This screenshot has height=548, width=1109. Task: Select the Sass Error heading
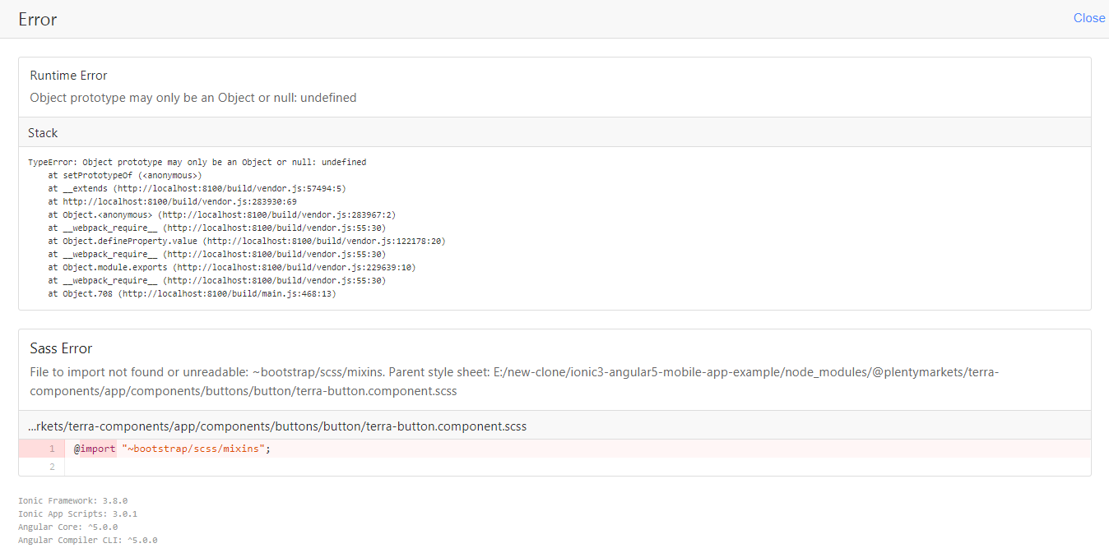[x=61, y=348]
